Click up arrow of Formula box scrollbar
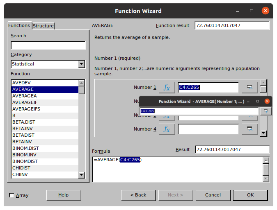The image size is (277, 210). (266, 160)
